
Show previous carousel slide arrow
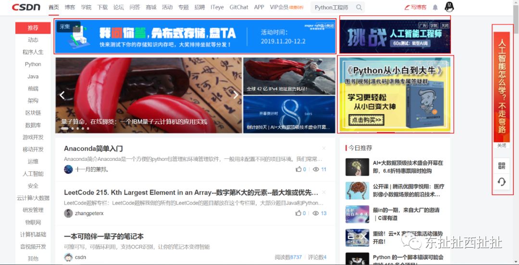[62, 95]
